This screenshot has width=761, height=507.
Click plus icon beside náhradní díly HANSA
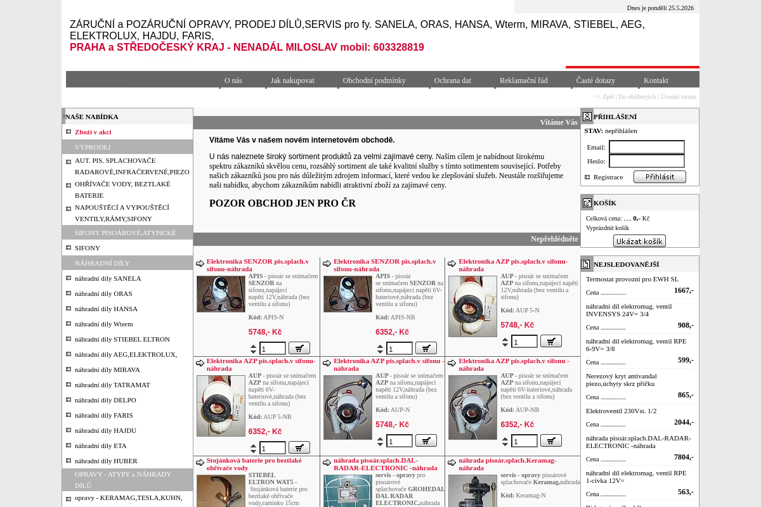pos(68,309)
